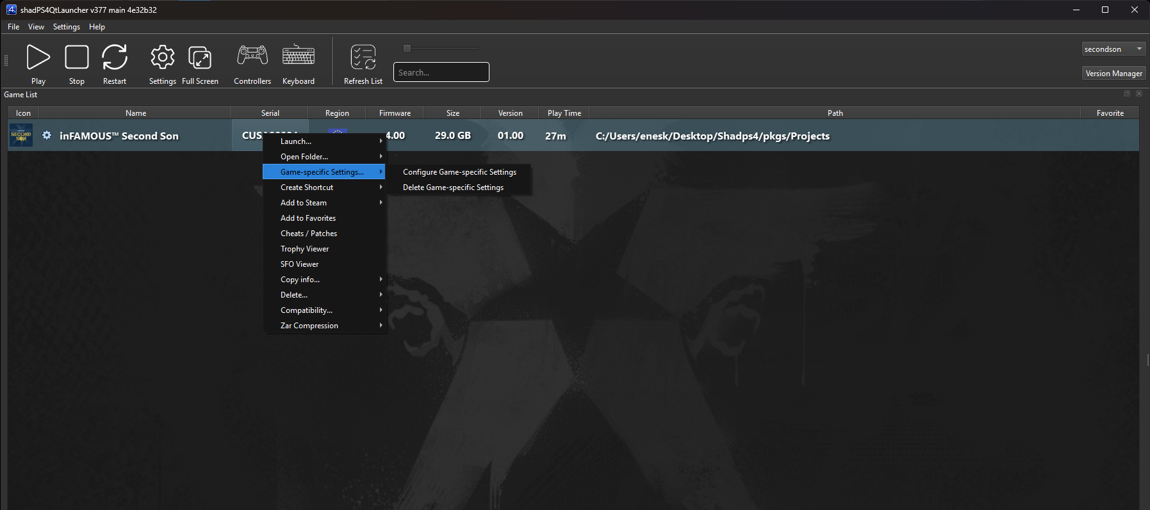Image resolution: width=1150 pixels, height=510 pixels.
Task: Open the gear-shaped Settings toolbar icon
Action: point(163,57)
